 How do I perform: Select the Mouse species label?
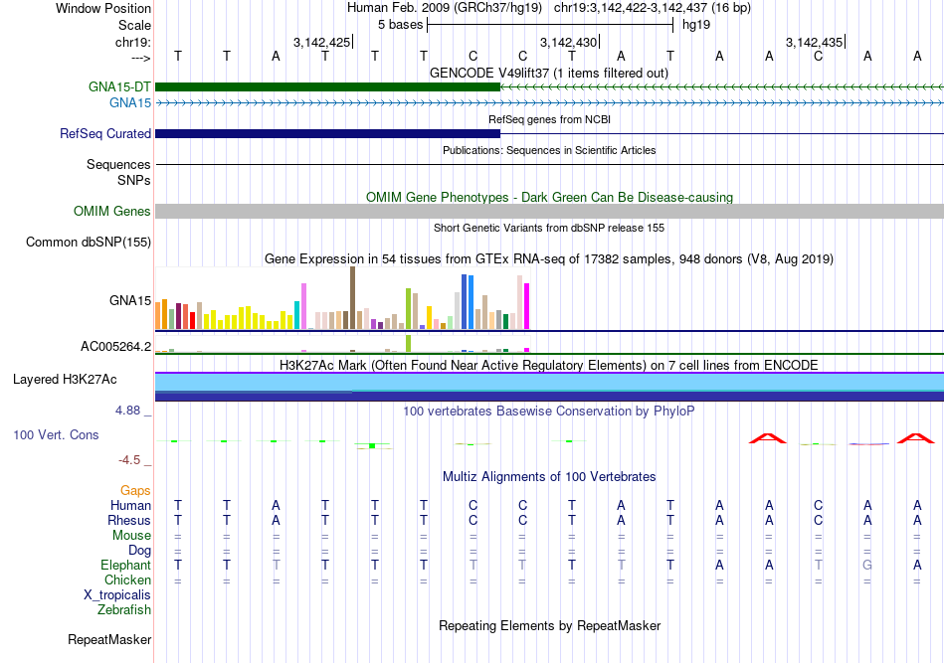tap(132, 536)
